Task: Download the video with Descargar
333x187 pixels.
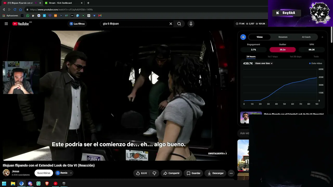Action: pyautogui.click(x=215, y=173)
